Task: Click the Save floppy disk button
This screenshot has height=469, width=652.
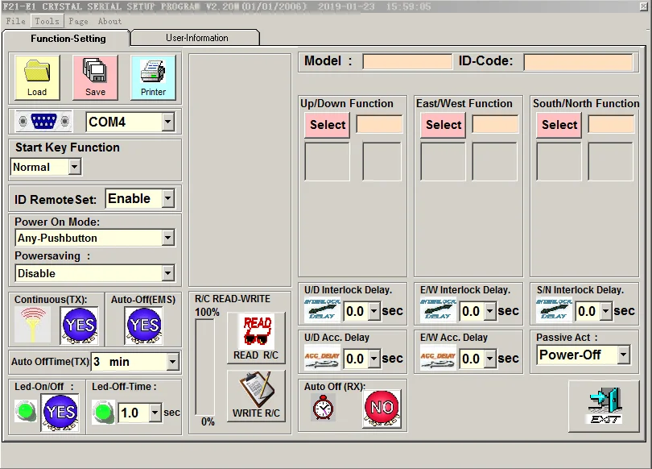Action: pyautogui.click(x=95, y=77)
